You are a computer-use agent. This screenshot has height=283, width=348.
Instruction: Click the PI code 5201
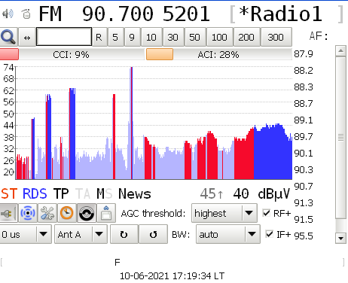[x=186, y=14]
